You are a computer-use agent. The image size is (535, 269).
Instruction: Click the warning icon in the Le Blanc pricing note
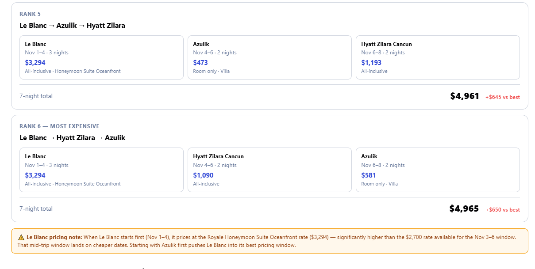(x=21, y=237)
